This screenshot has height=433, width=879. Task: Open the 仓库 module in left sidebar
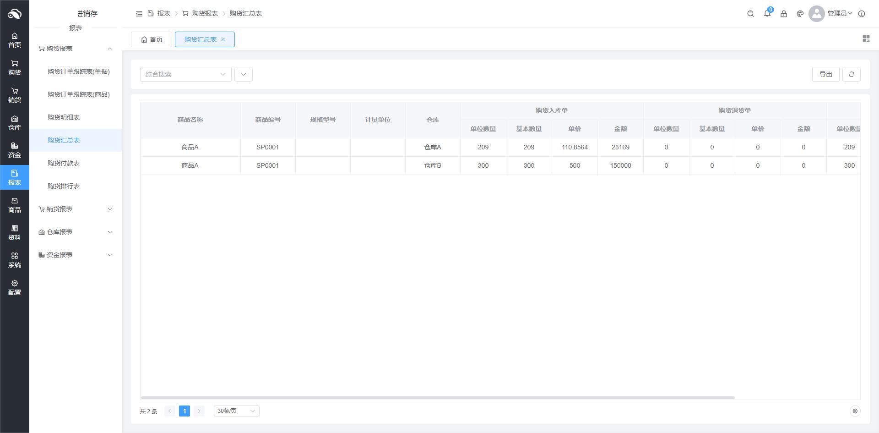[15, 123]
